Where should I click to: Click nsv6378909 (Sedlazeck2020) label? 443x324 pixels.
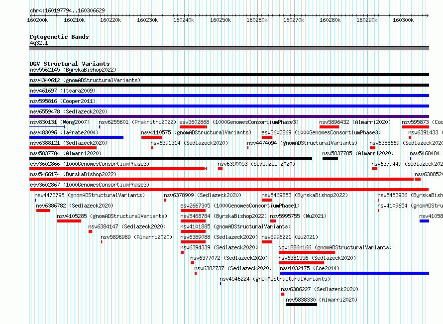[x=203, y=195]
